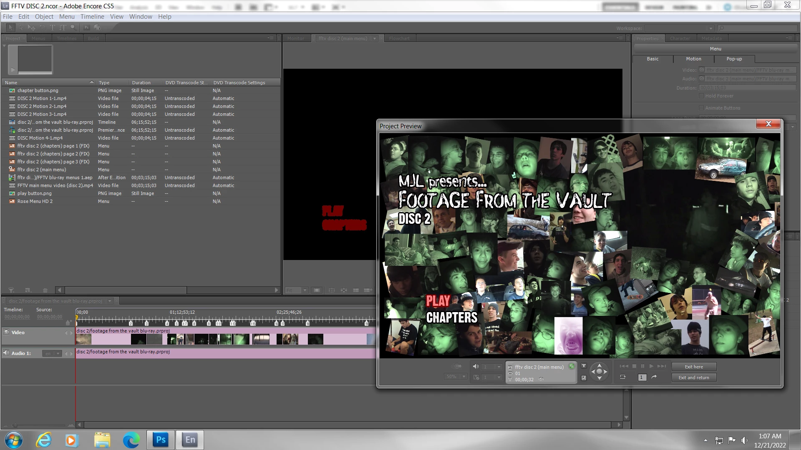Click the Edit Menu in Photoshop icon
Screen dimensions: 801x450
86,27
